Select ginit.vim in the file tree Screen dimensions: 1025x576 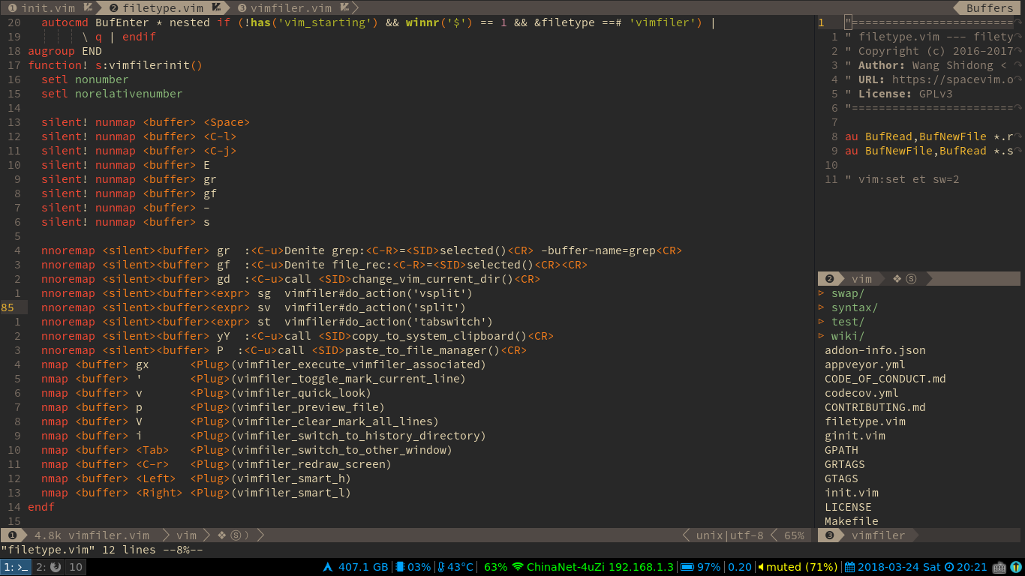click(x=855, y=436)
